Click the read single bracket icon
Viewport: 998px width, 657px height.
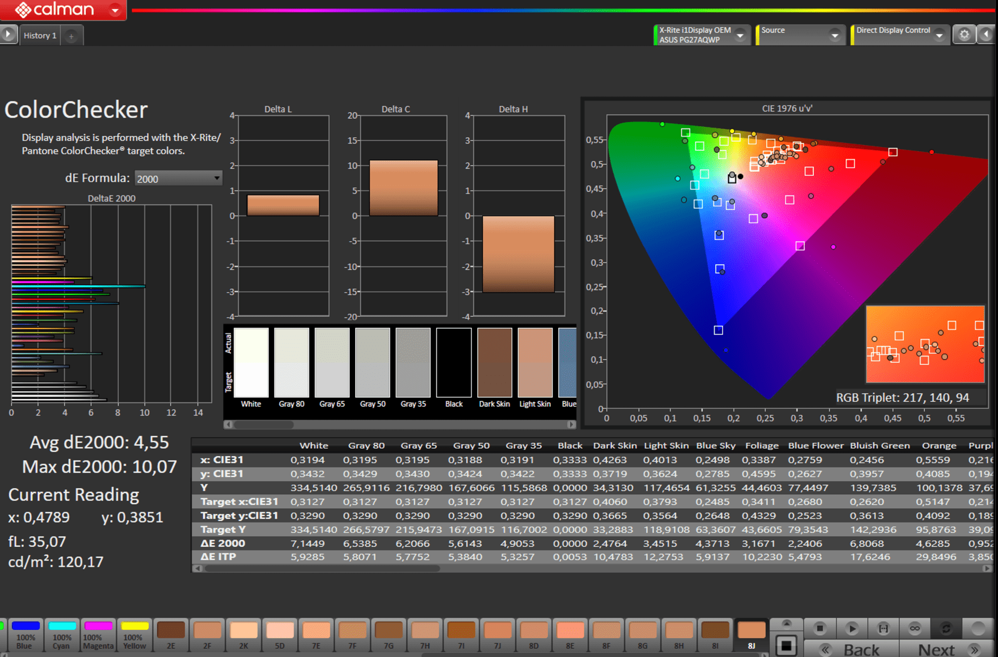tap(883, 629)
